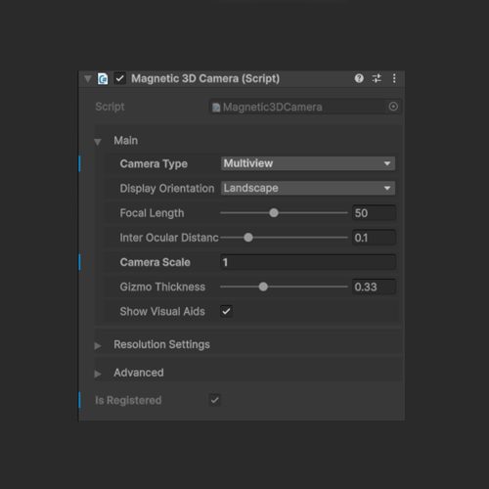The image size is (489, 489).
Task: Click the Camera Scale label
Action: [x=155, y=262]
